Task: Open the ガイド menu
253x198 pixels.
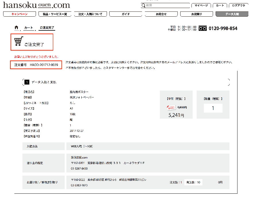Action: click(126, 14)
